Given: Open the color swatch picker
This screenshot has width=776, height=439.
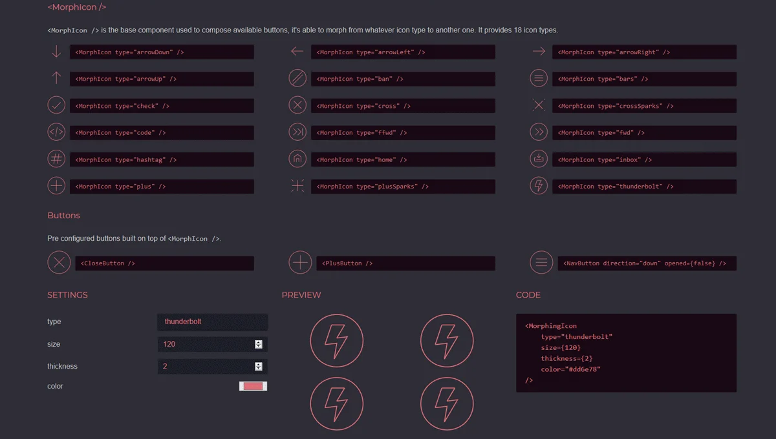Looking at the screenshot, I should [253, 385].
